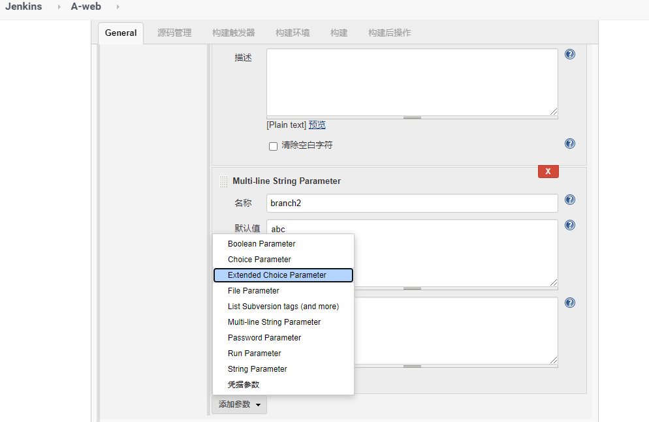Click the 预览 preview link
The image size is (649, 422).
coord(317,125)
